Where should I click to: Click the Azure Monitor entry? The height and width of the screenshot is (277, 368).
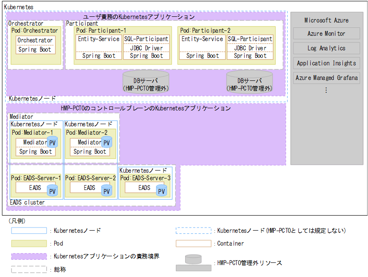point(326,33)
